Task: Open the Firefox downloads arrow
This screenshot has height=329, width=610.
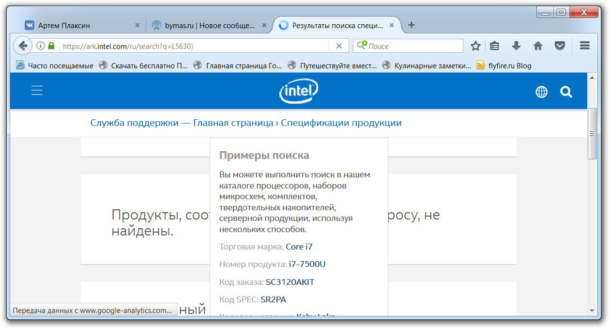Action: pyautogui.click(x=516, y=46)
